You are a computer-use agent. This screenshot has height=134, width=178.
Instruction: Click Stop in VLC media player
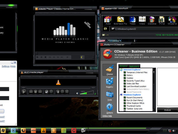coord(36,92)
